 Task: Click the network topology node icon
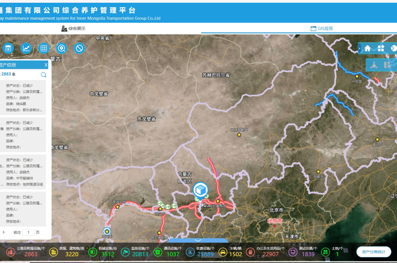[x=374, y=65]
